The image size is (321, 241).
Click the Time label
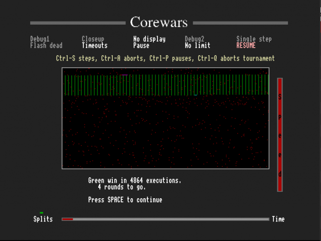tap(278, 219)
